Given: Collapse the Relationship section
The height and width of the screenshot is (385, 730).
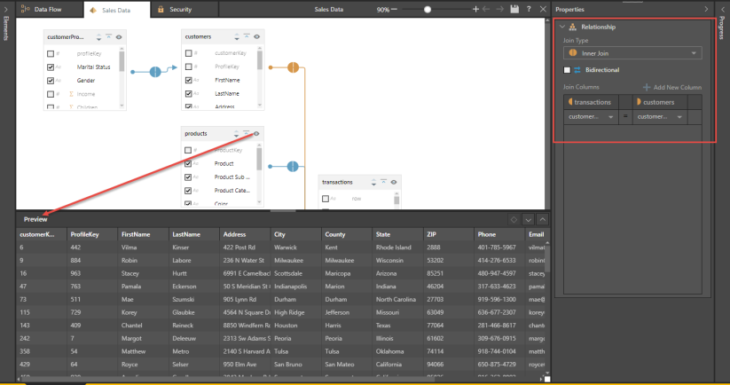Looking at the screenshot, I should coord(561,27).
